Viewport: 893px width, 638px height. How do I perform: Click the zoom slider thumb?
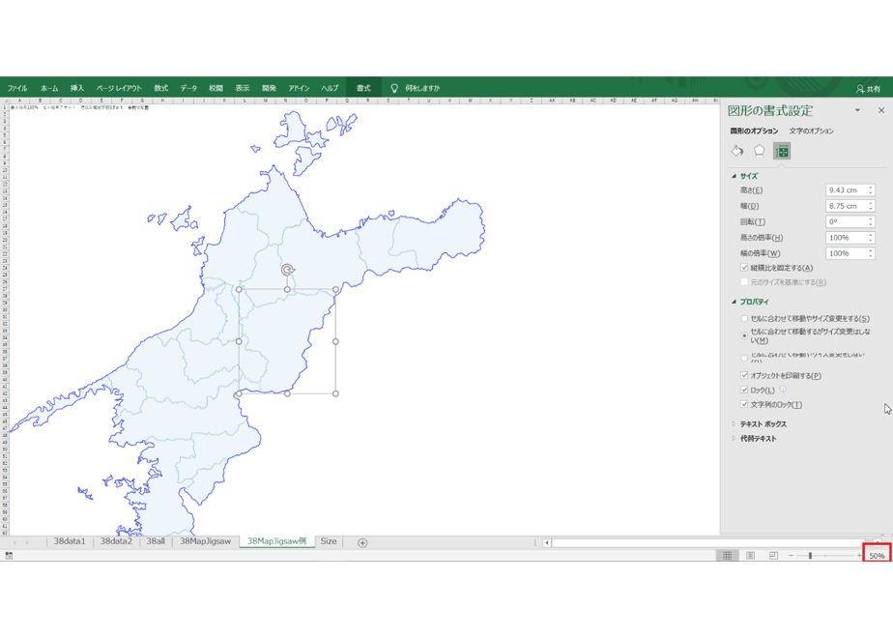[x=810, y=556]
